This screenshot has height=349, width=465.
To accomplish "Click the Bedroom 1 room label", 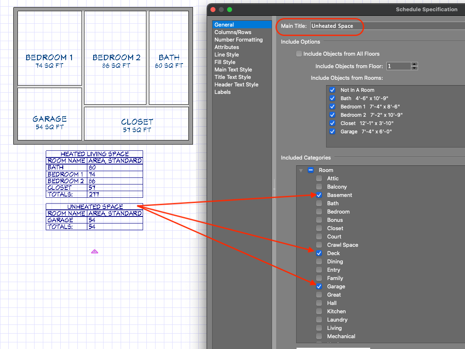I will [x=49, y=57].
